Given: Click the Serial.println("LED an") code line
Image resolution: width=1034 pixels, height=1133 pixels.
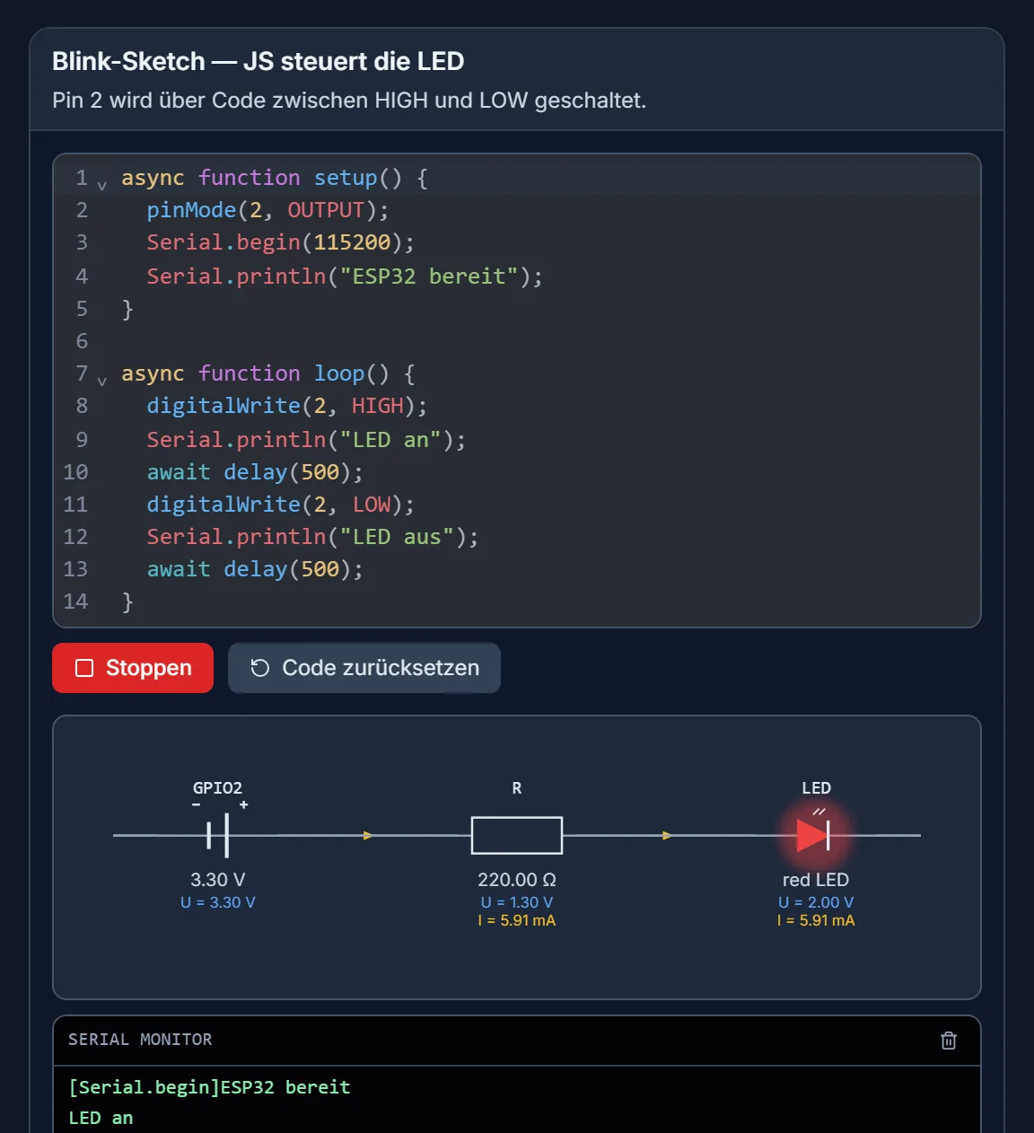Looking at the screenshot, I should point(306,440).
